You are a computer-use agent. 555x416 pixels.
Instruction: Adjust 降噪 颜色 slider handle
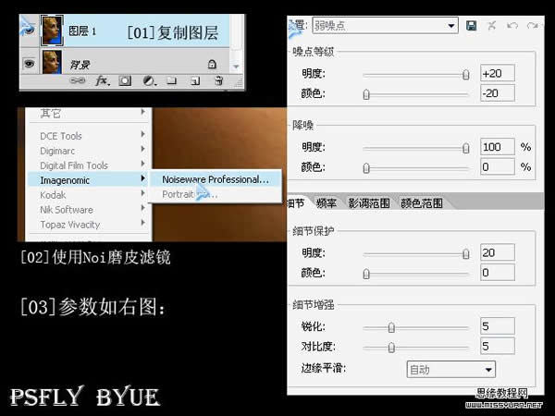[366, 167]
